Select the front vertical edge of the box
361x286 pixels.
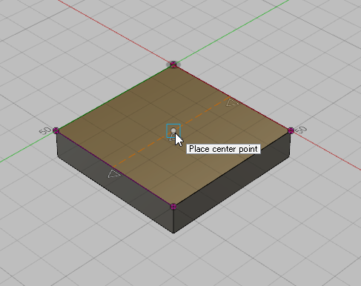tap(173, 220)
